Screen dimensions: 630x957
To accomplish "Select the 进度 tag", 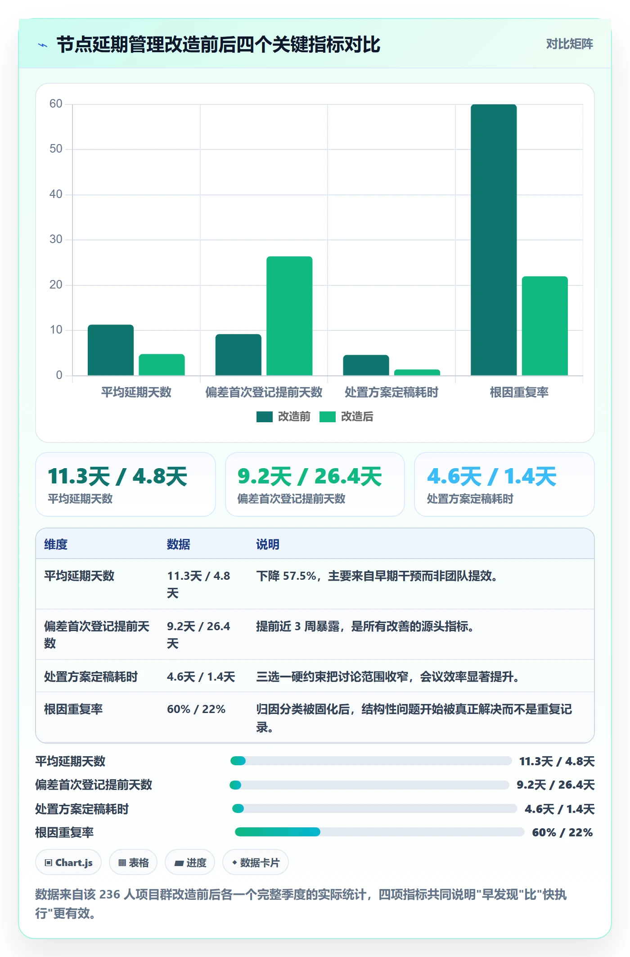I will point(190,862).
